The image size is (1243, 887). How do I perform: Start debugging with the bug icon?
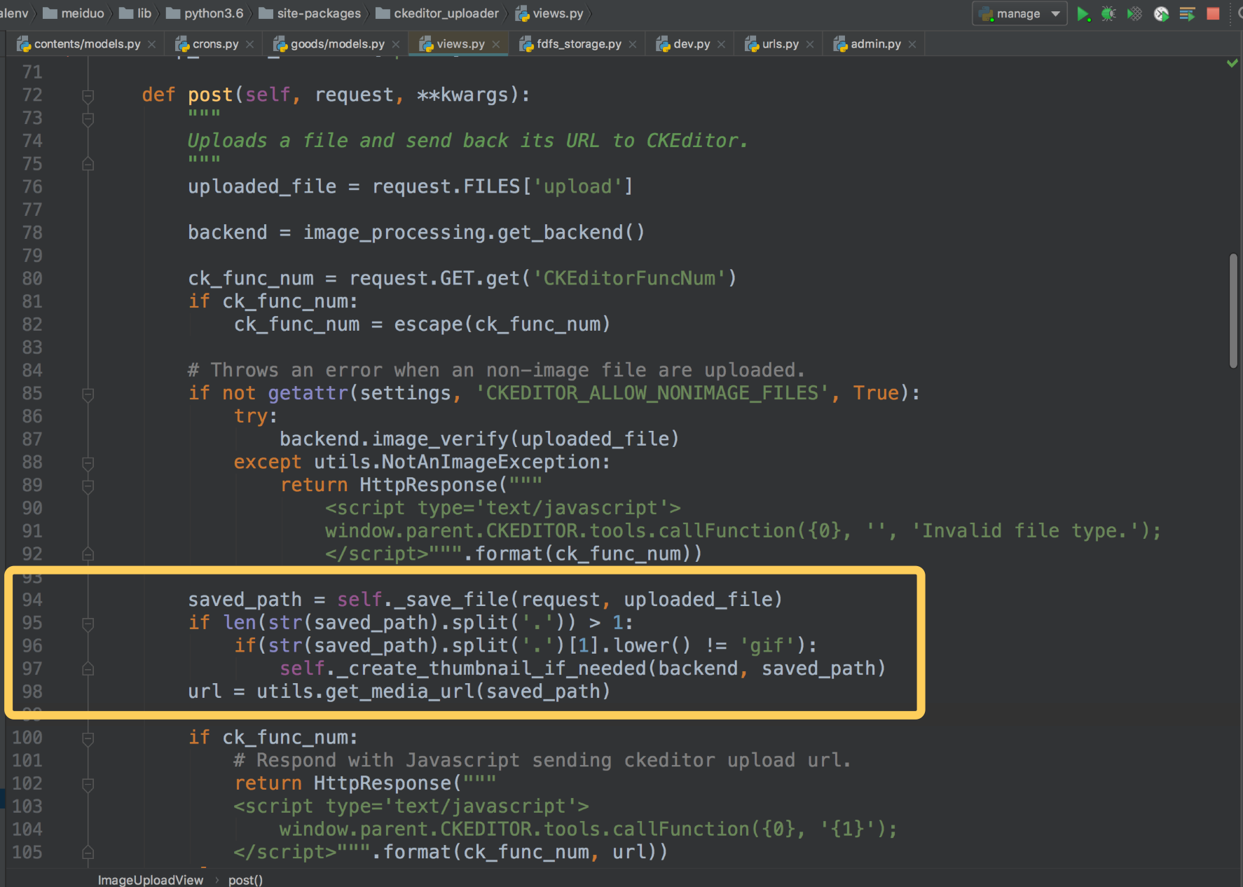click(1108, 14)
